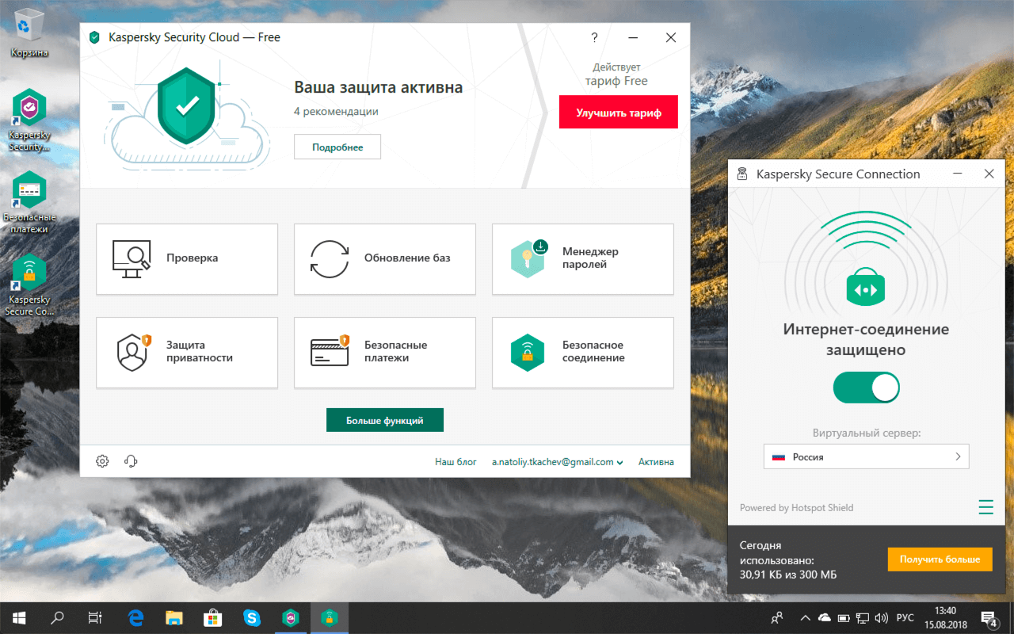Click the help question mark icon
1014x634 pixels.
coord(595,37)
